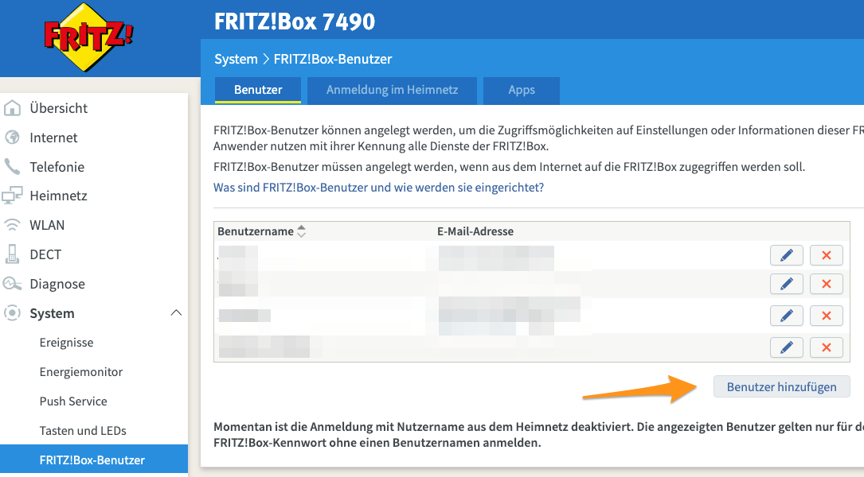Image resolution: width=864 pixels, height=477 pixels.
Task: Click the WLAN wifi icon
Action: (x=12, y=225)
